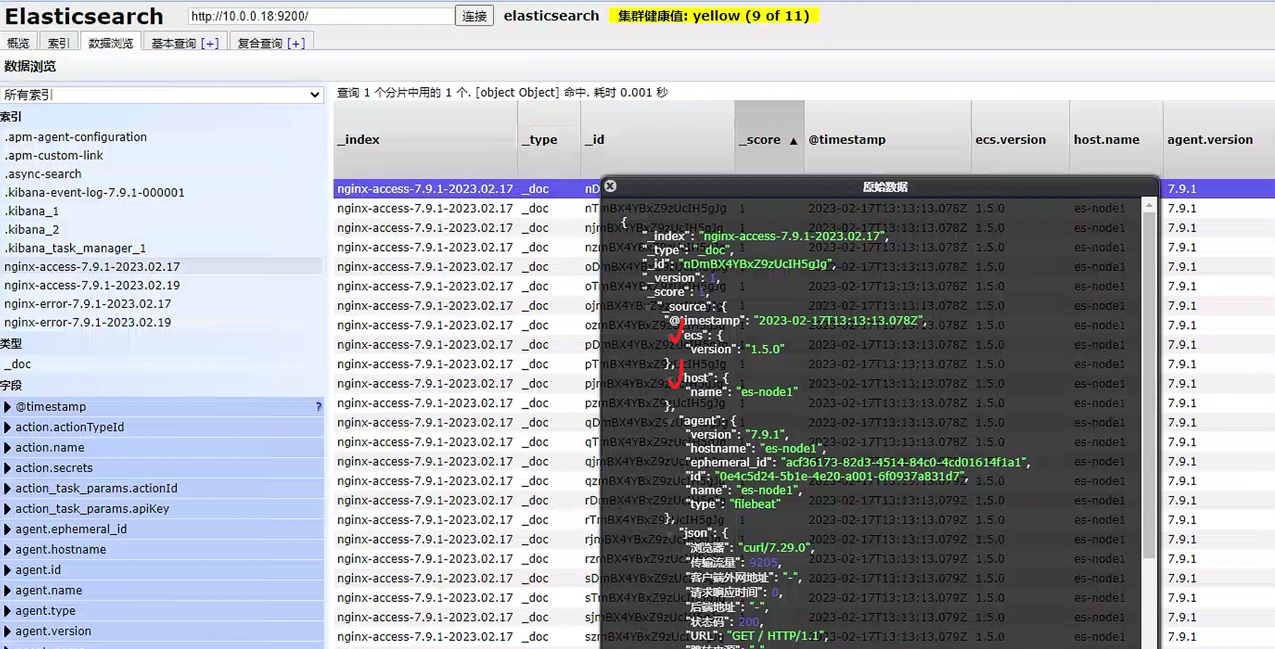Viewport: 1275px width, 649px height.
Task: Click the _score sort arrow
Action: click(x=794, y=141)
